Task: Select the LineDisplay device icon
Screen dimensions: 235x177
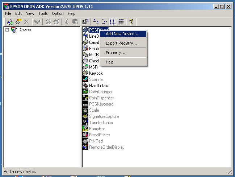Action: [85, 36]
